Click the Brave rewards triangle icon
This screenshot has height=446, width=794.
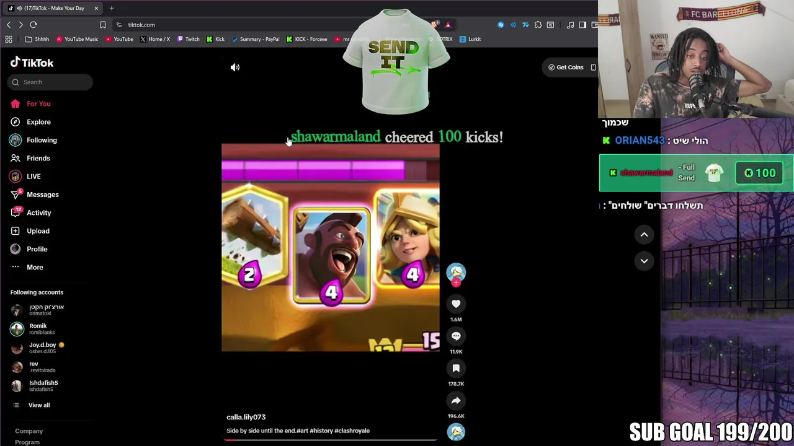(x=448, y=25)
